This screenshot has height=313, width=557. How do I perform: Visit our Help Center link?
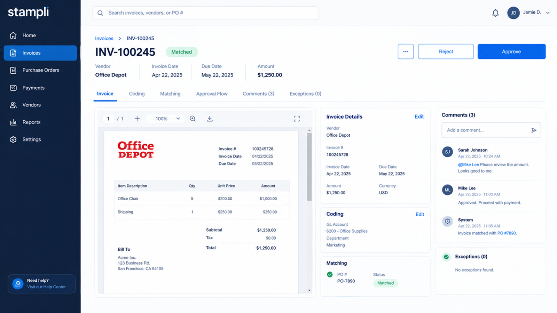[46, 287]
